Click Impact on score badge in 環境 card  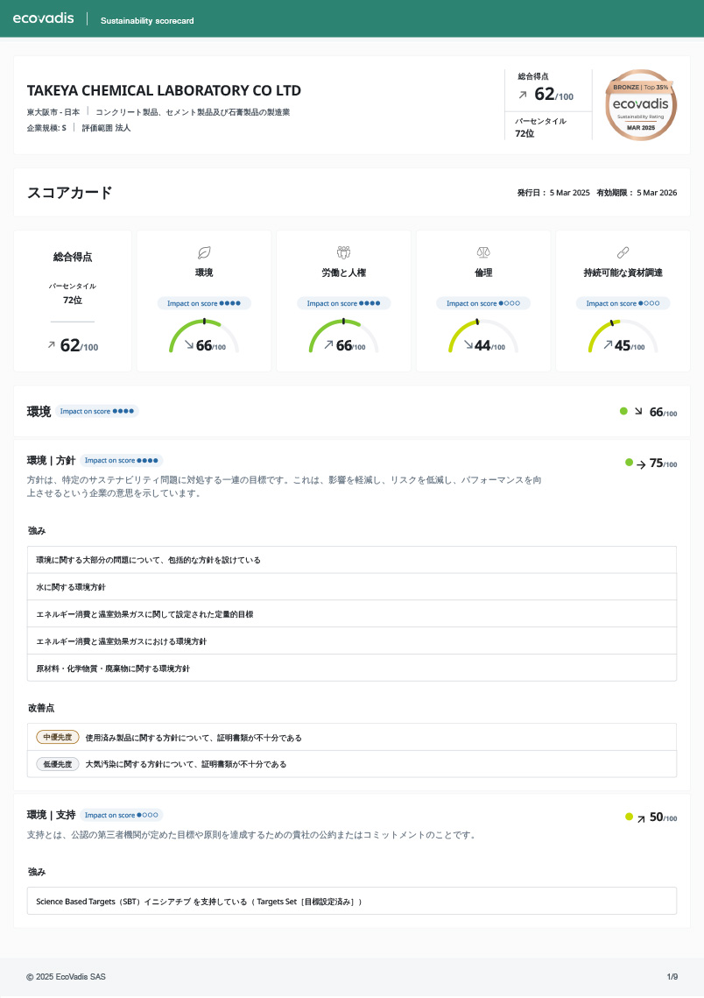(204, 303)
